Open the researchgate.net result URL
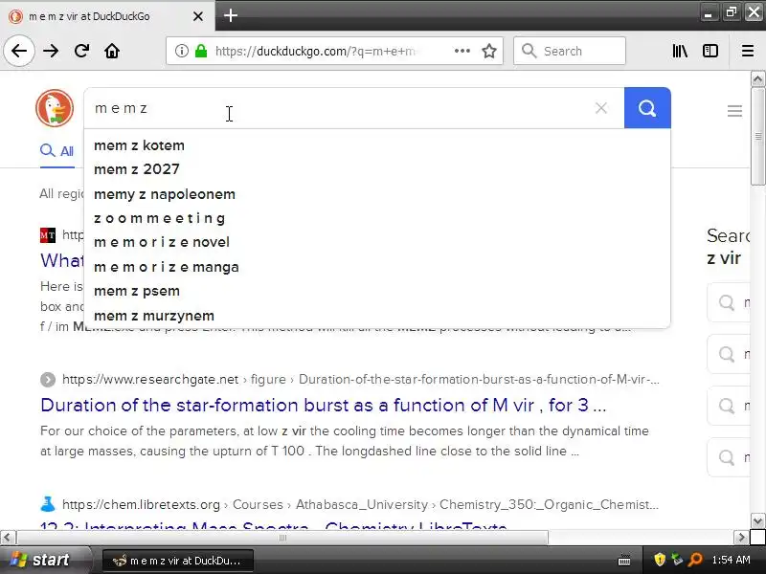The height and width of the screenshot is (574, 766). [361, 379]
